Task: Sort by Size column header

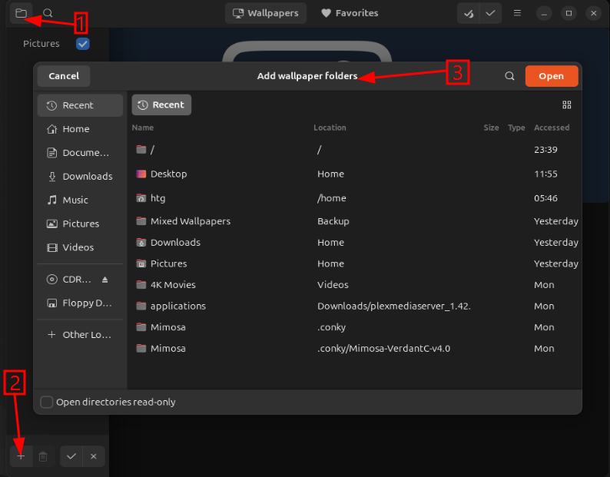Action: 491,128
